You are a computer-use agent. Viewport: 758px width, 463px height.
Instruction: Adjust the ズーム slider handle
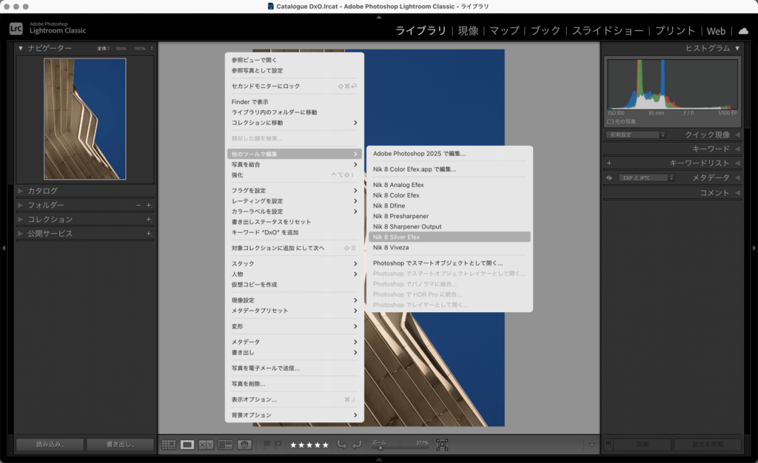pos(381,447)
